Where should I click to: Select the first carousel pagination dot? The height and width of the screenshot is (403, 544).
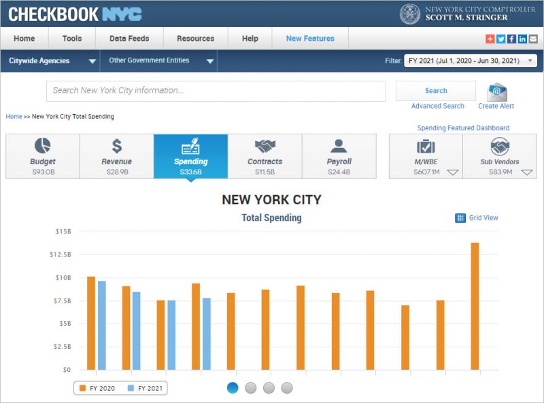231,388
